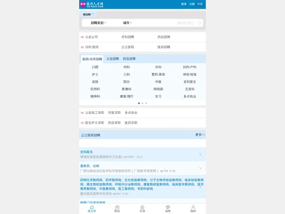Select the 中医 category

click(x=158, y=82)
